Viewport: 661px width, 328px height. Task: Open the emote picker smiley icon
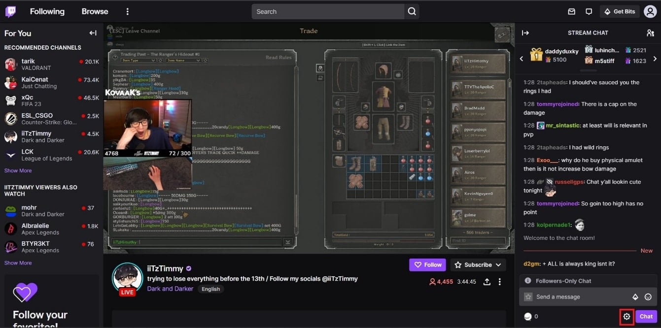pyautogui.click(x=648, y=296)
